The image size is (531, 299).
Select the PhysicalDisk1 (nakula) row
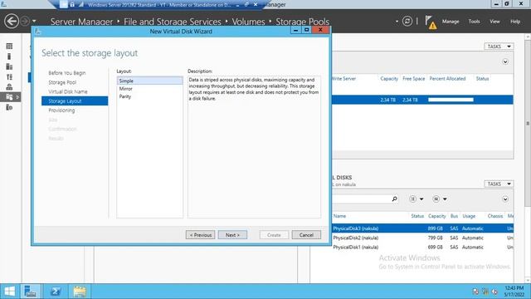tap(422, 248)
